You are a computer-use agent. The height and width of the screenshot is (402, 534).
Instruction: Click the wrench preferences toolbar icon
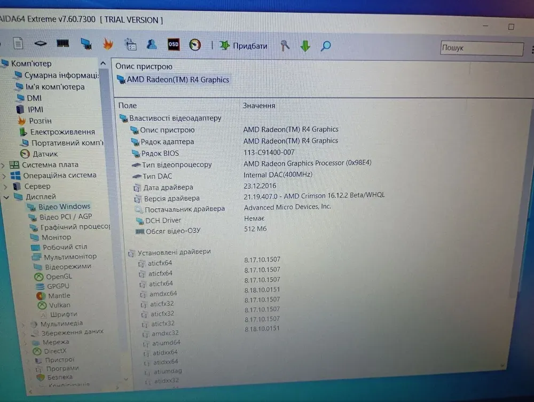pos(285,46)
